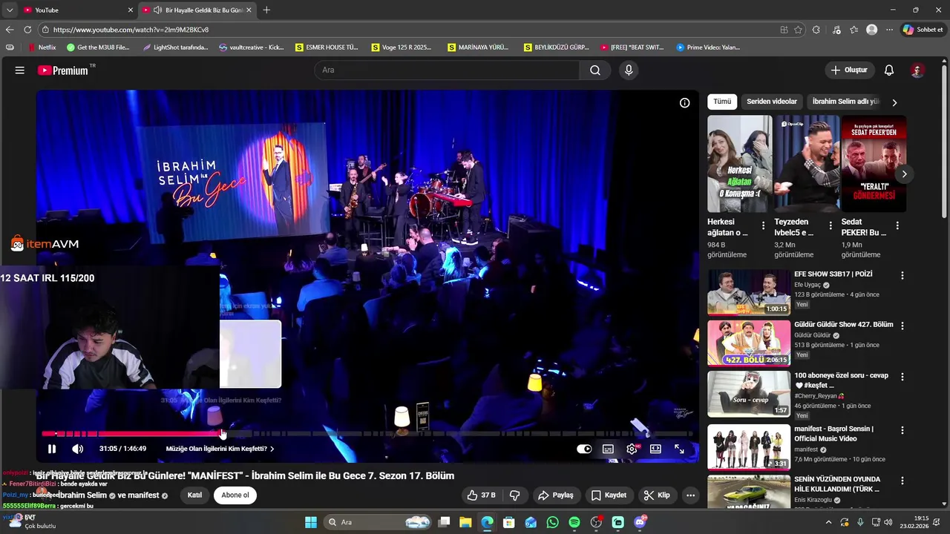Click the Oluştur create button
Screen dimensions: 950x534
[849, 70]
